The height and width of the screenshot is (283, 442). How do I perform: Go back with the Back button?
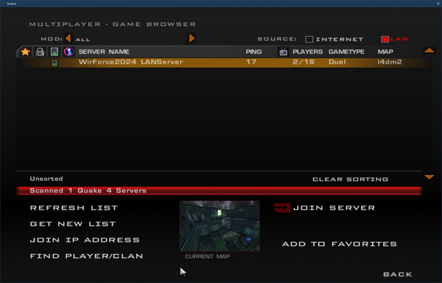[397, 274]
